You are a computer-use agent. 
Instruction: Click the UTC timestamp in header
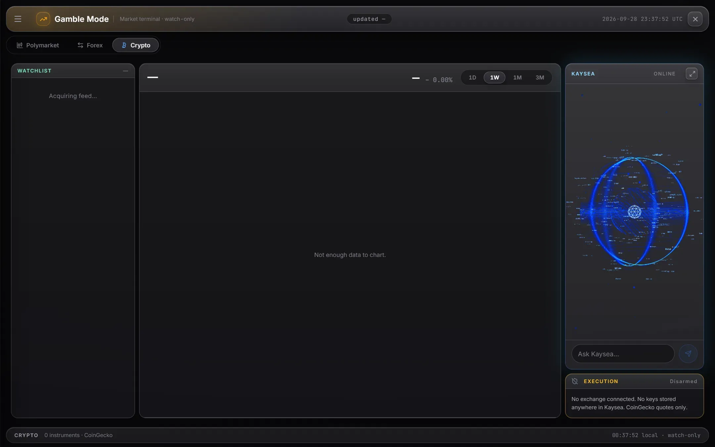[x=642, y=19]
